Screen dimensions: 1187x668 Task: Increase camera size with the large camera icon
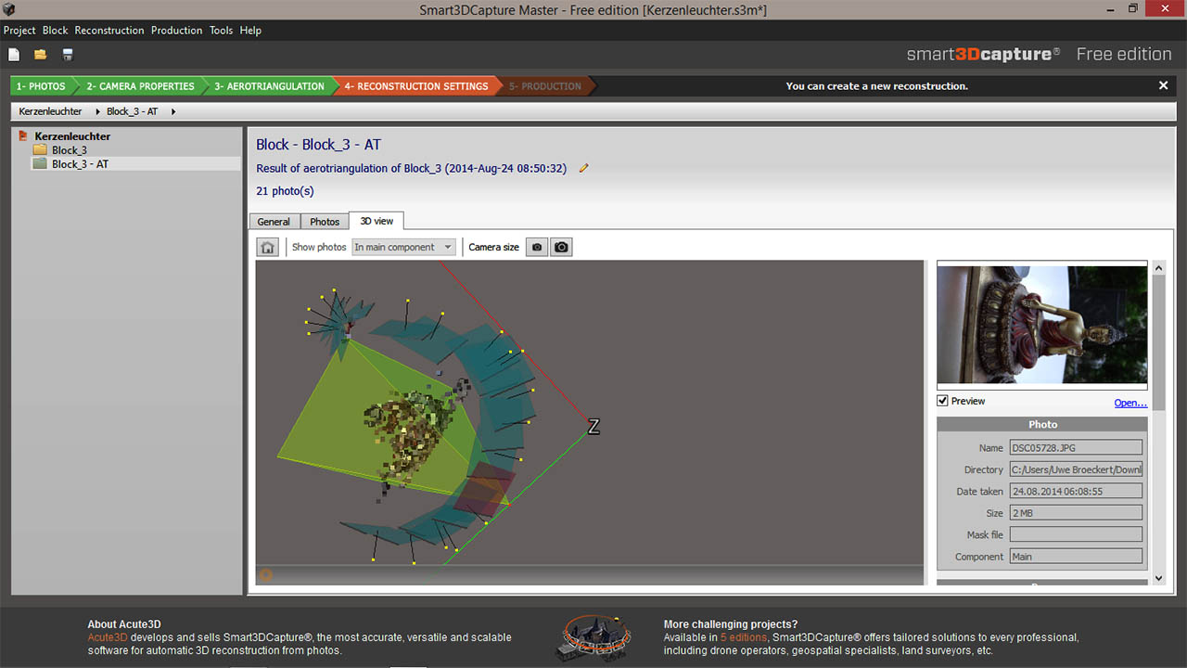tap(561, 247)
